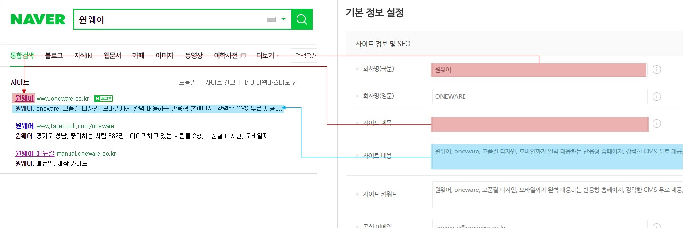Image resolution: width=683 pixels, height=228 pixels.
Task: Click the 회사명(영문) field with ONEWARE
Action: (x=540, y=96)
